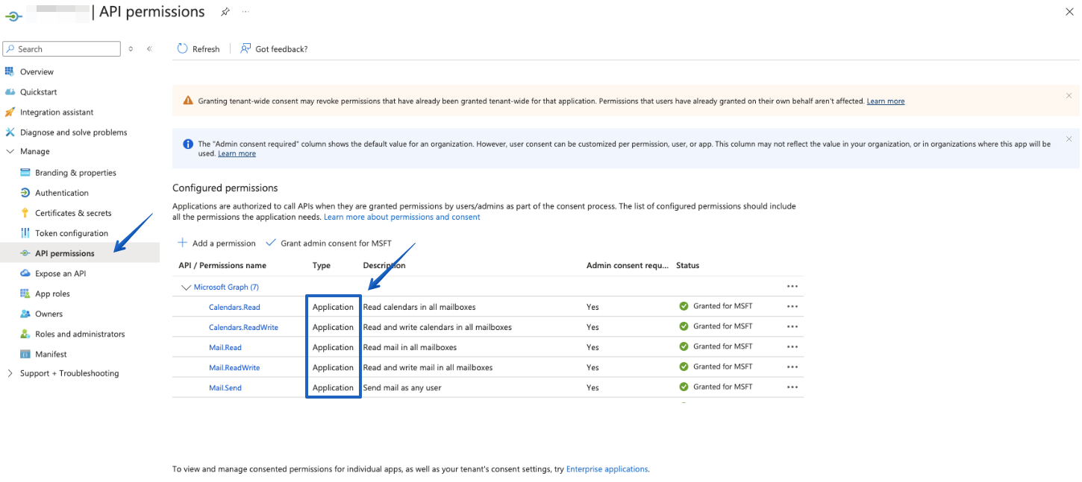Open Roles and administrators

[80, 334]
